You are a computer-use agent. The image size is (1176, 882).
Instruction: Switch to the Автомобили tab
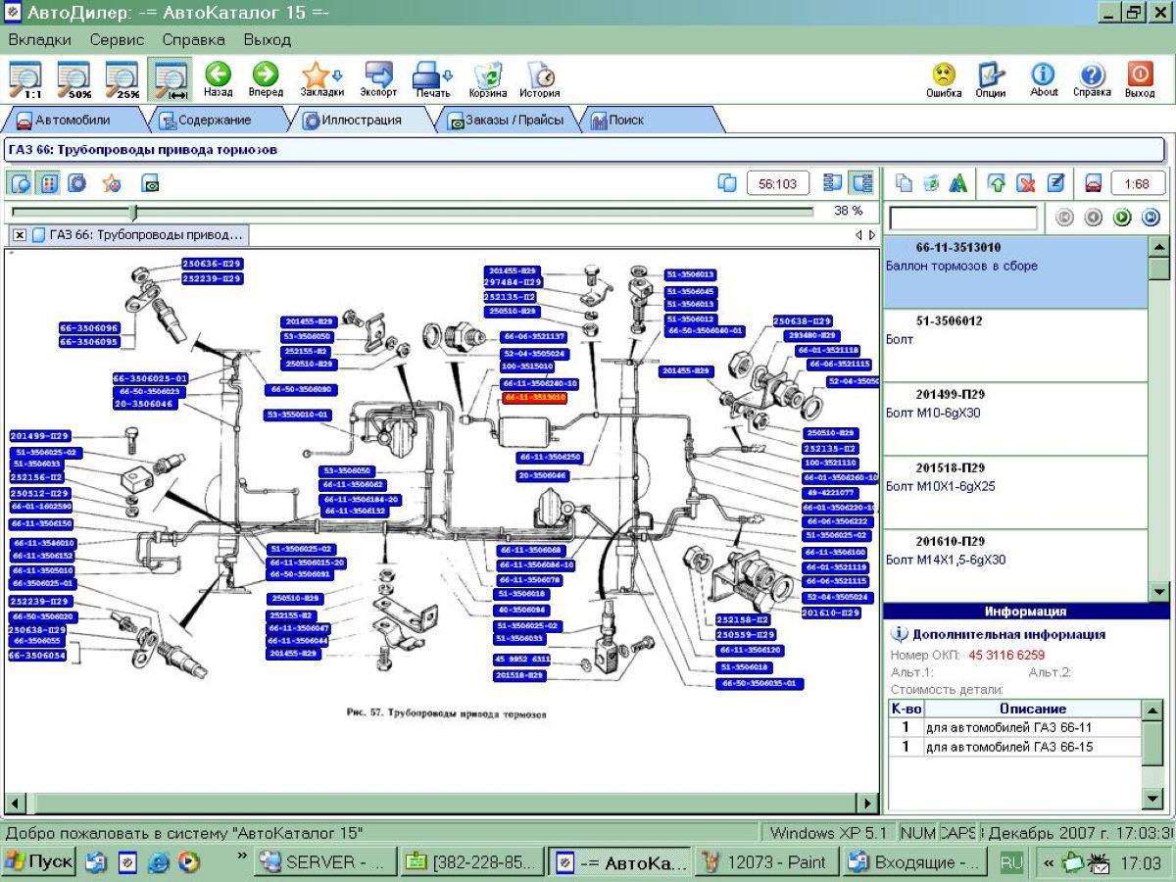click(73, 120)
